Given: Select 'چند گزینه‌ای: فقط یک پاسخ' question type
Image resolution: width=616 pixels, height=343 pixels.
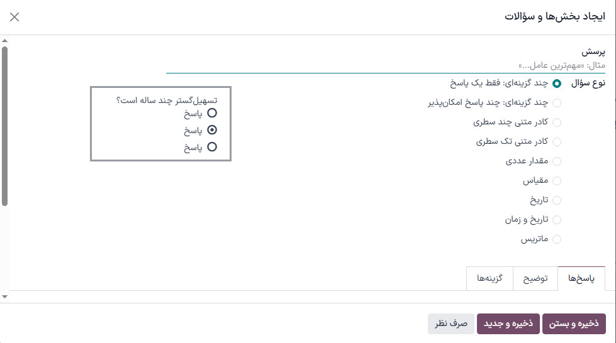Looking at the screenshot, I should (557, 83).
